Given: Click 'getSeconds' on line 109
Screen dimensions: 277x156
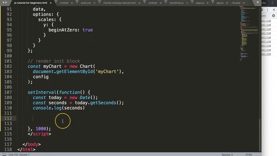Looking at the screenshot, I should [103, 103].
